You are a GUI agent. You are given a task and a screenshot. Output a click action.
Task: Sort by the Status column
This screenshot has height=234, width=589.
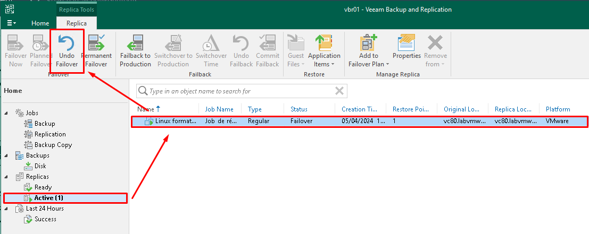pos(299,109)
